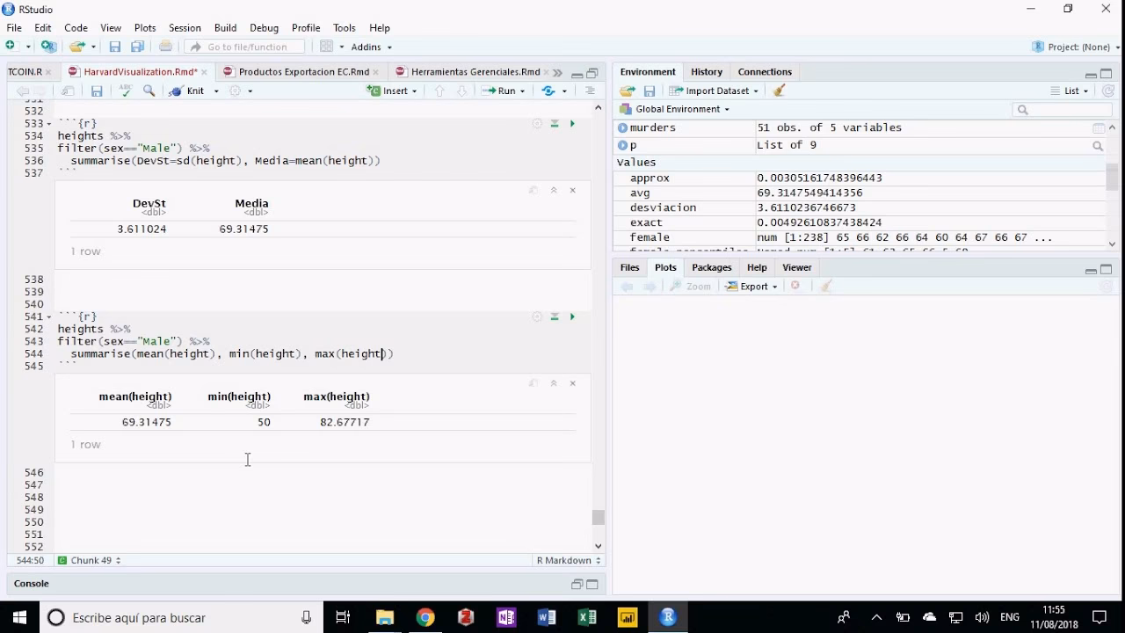Open the Global Environment dropdown
This screenshot has height=633, width=1125.
(x=682, y=109)
